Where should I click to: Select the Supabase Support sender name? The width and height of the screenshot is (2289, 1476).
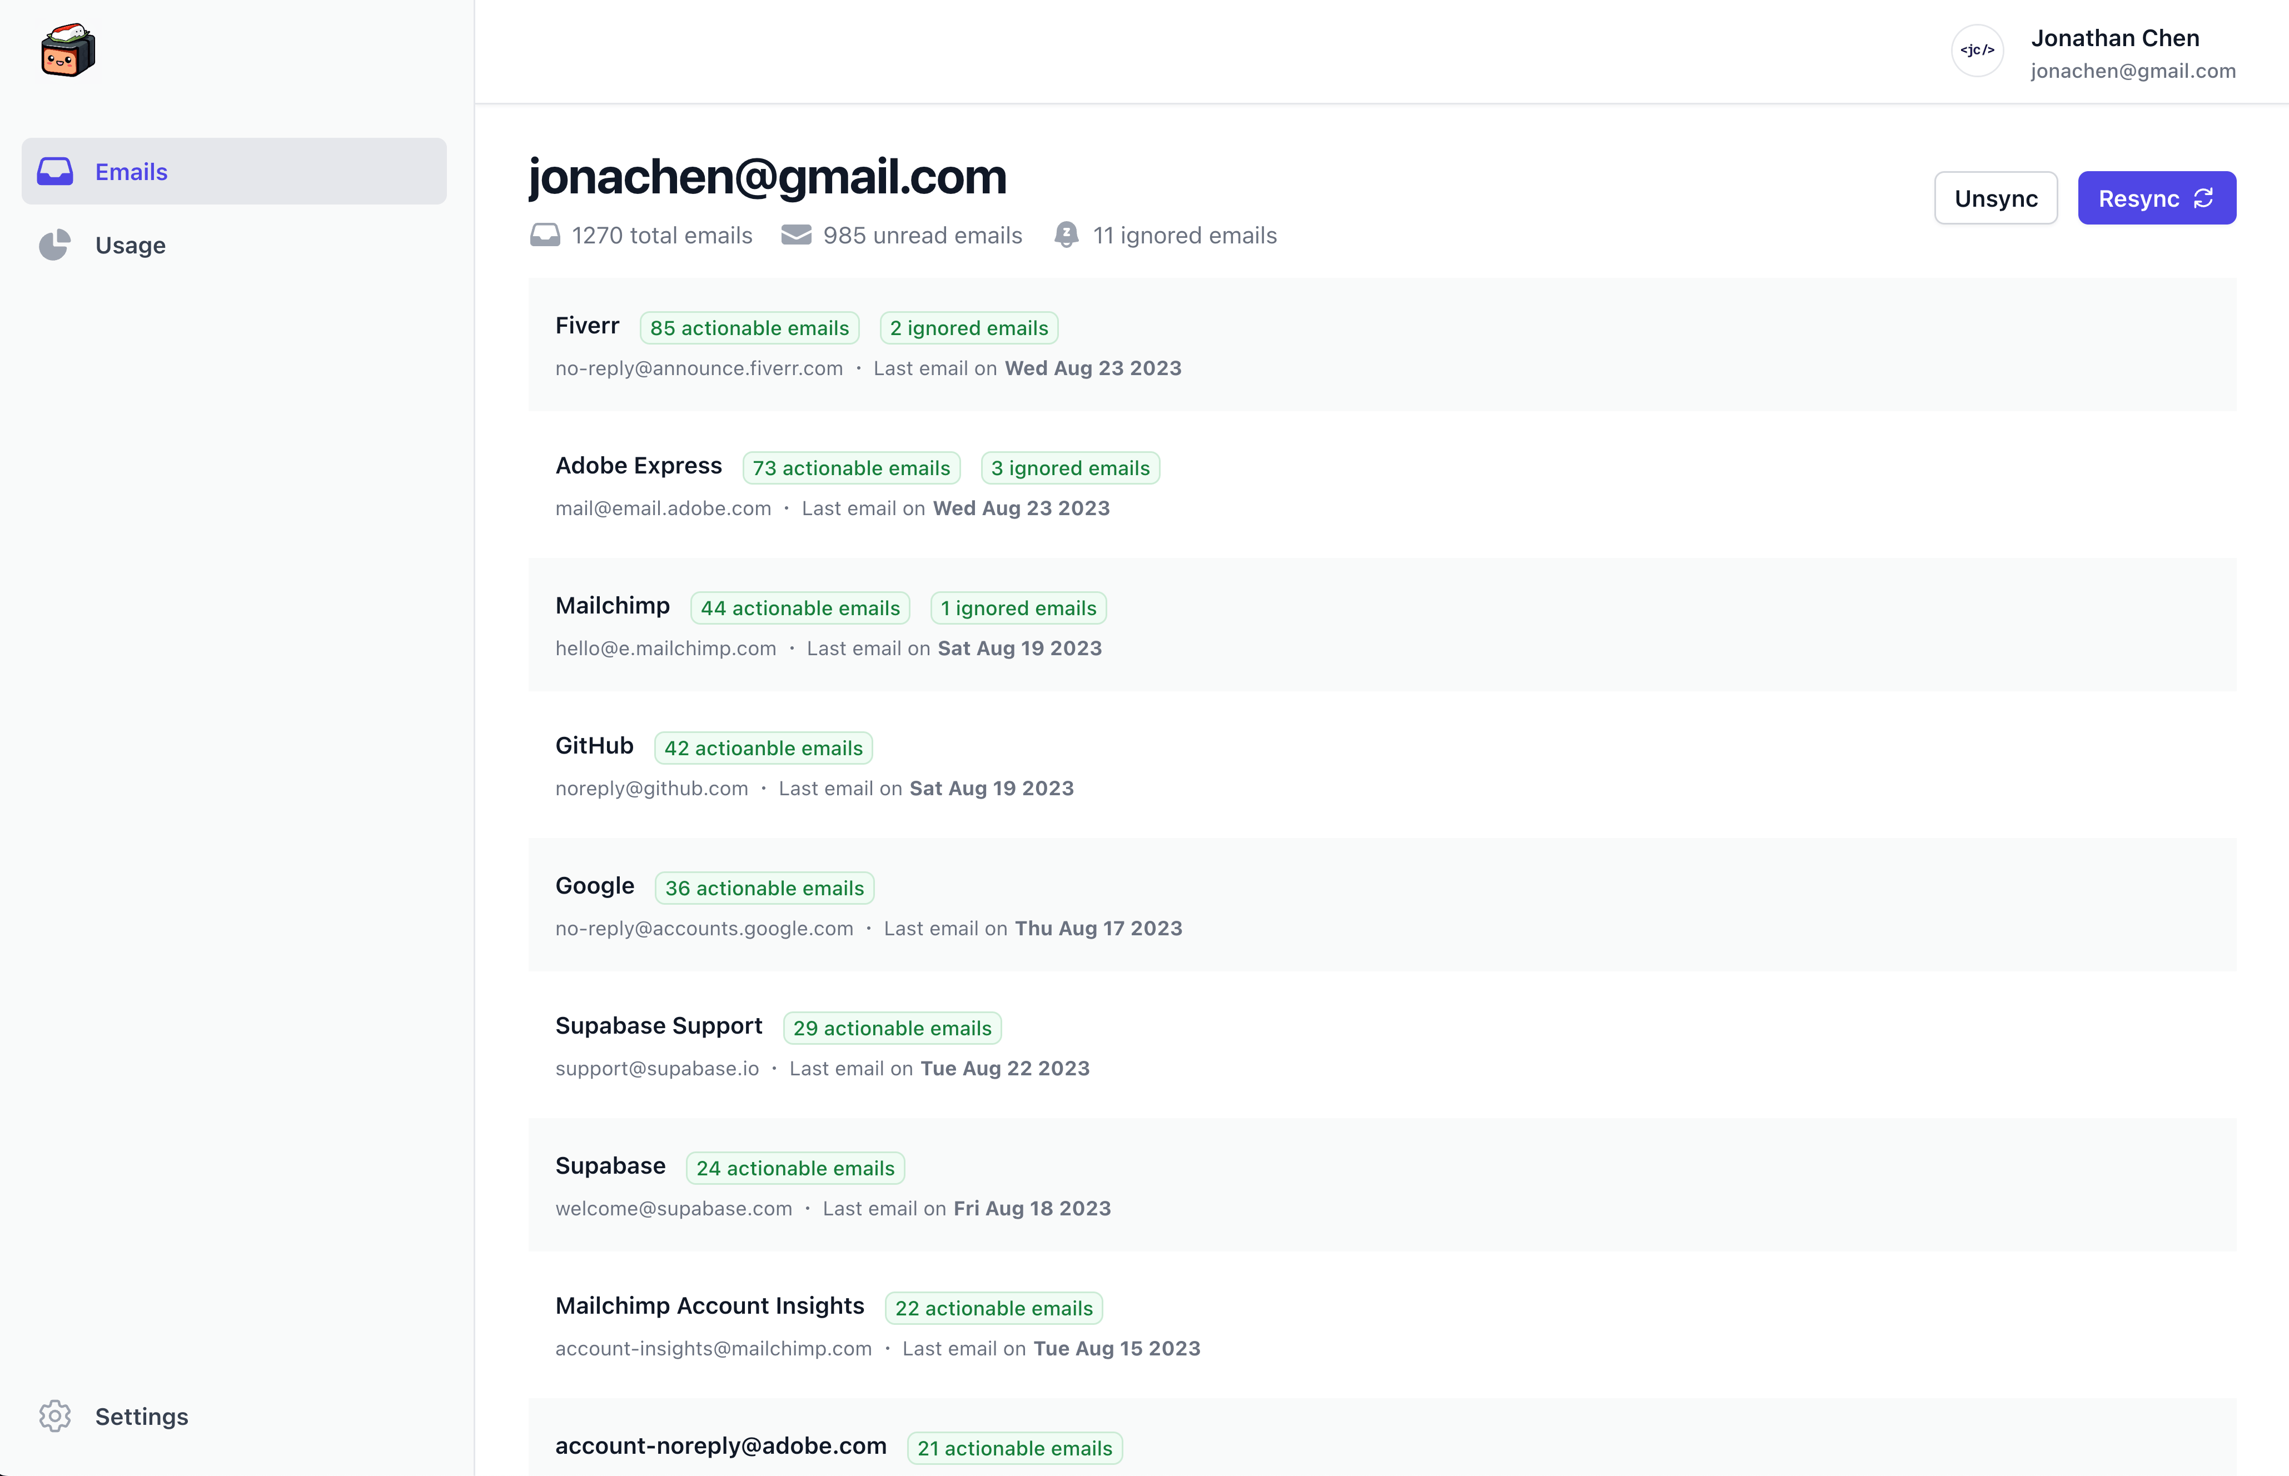pyautogui.click(x=659, y=1025)
